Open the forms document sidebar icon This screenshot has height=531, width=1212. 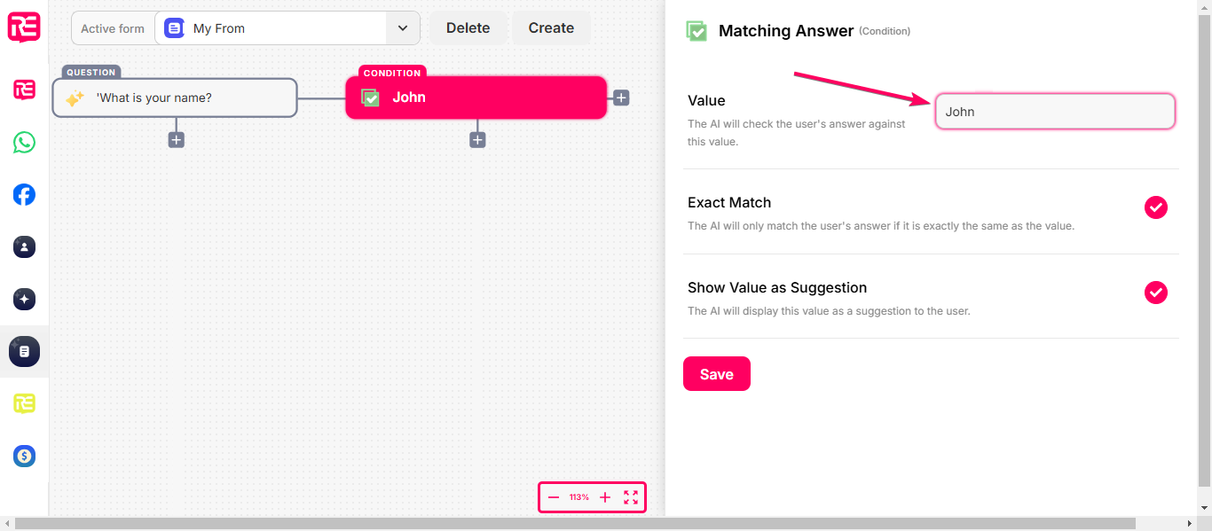pos(24,351)
